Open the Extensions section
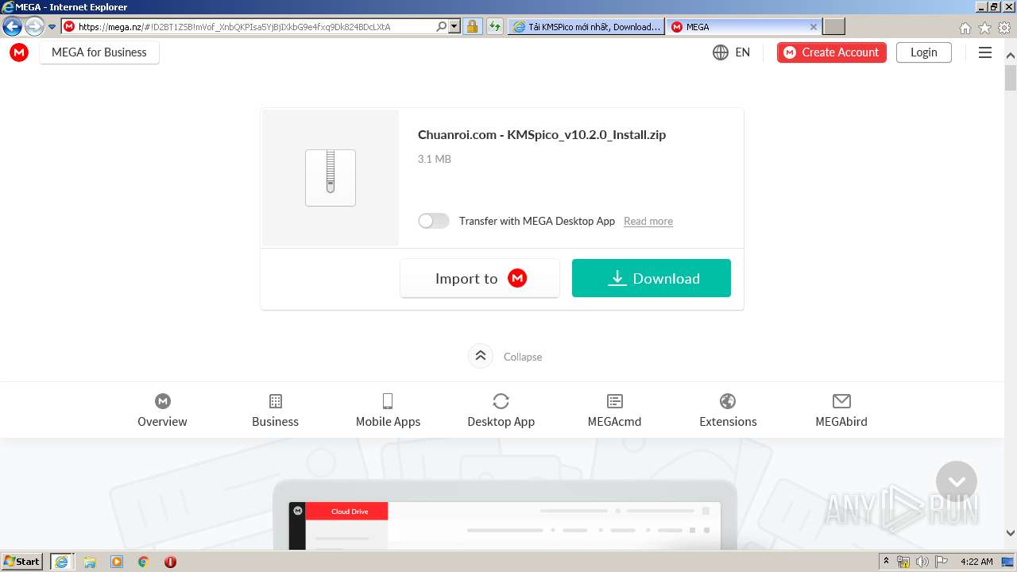The height and width of the screenshot is (572, 1017). 728,411
